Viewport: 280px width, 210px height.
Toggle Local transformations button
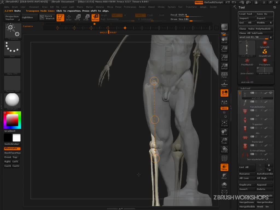[224, 93]
